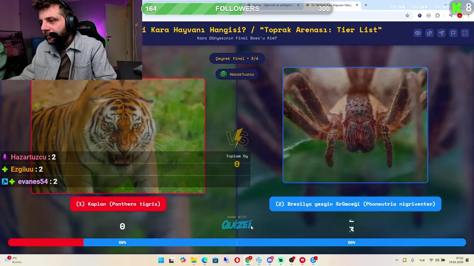The height and width of the screenshot is (266, 474).
Task: Open Task View in the taskbar
Action: click(x=171, y=260)
